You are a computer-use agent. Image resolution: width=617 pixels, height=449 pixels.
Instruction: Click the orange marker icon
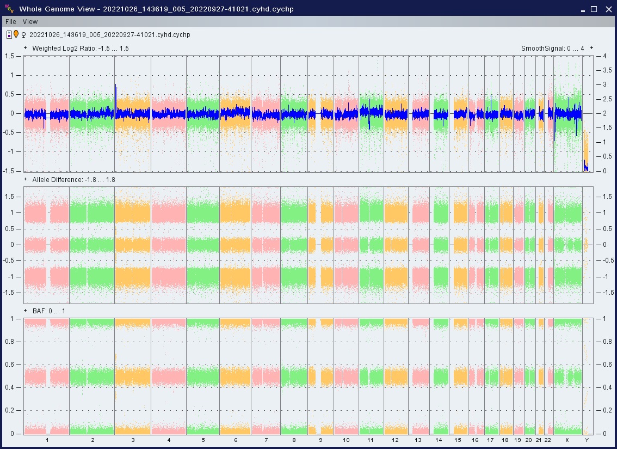[16, 34]
